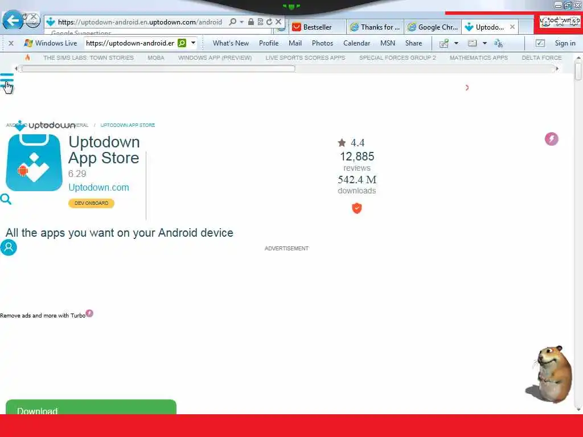Click the Windows Live logo button
This screenshot has width=583, height=437.
pos(50,43)
